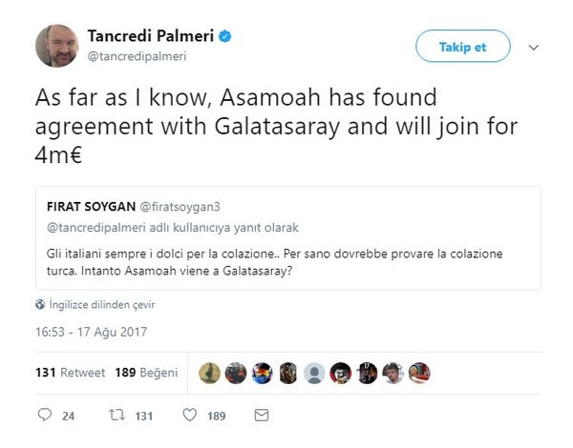Viewport: 573px width, 448px height.
Task: Click the gray default liker avatar
Action: coord(313,374)
